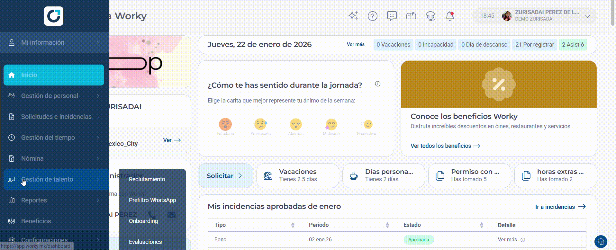This screenshot has width=616, height=250.
Task: Choose Presionado mood face
Action: [x=261, y=124]
